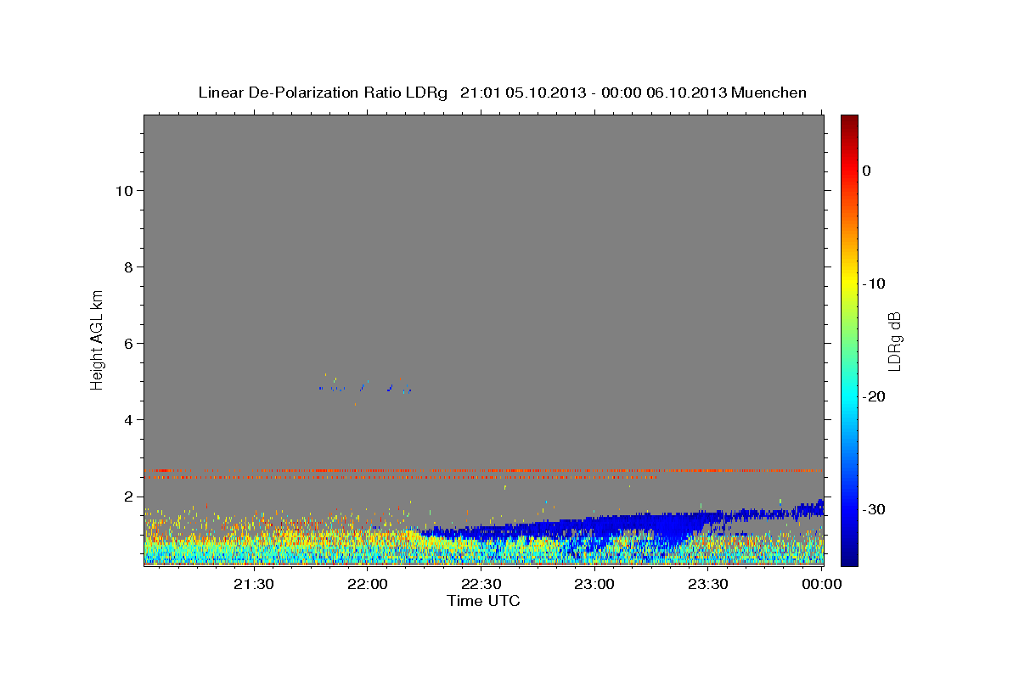This screenshot has width=1019, height=679.
Task: Click the orange horizontal line near 2.6 km
Action: click(482, 470)
